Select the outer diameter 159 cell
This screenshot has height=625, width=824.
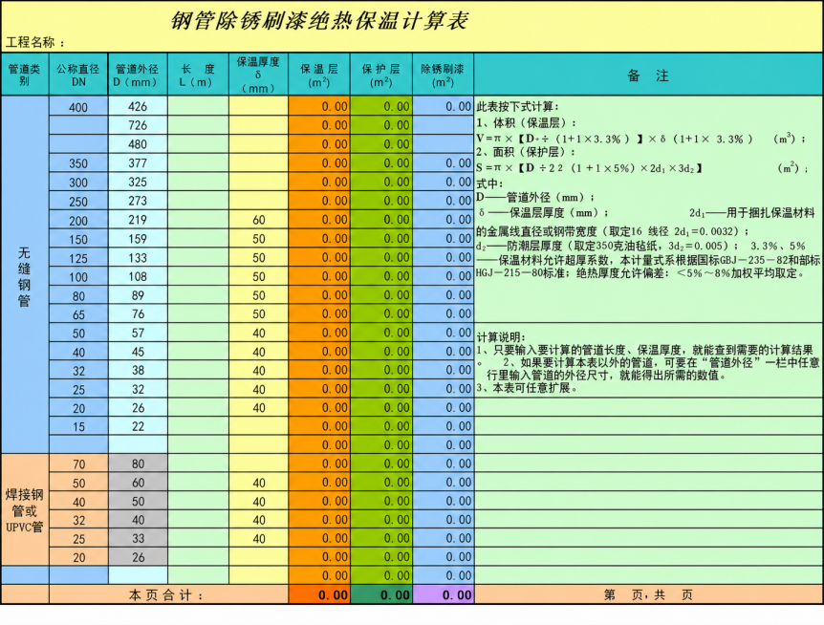[x=138, y=239]
